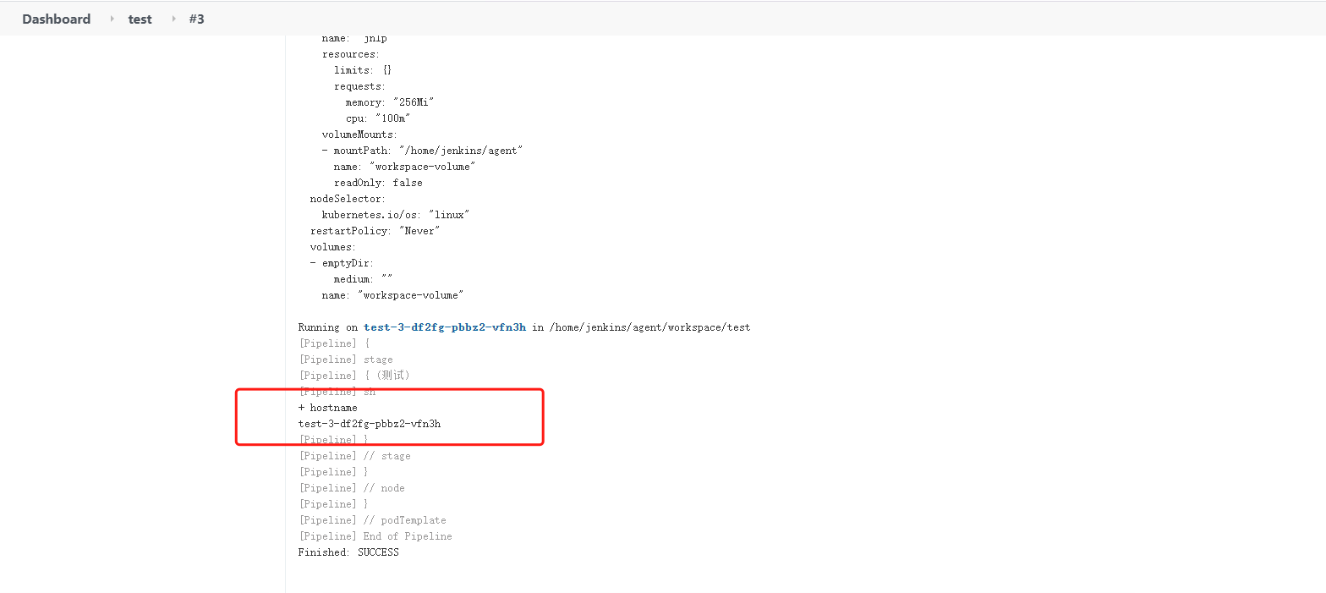1326x593 pixels.
Task: Click the 'nodeSelector:' line
Action: (x=348, y=199)
